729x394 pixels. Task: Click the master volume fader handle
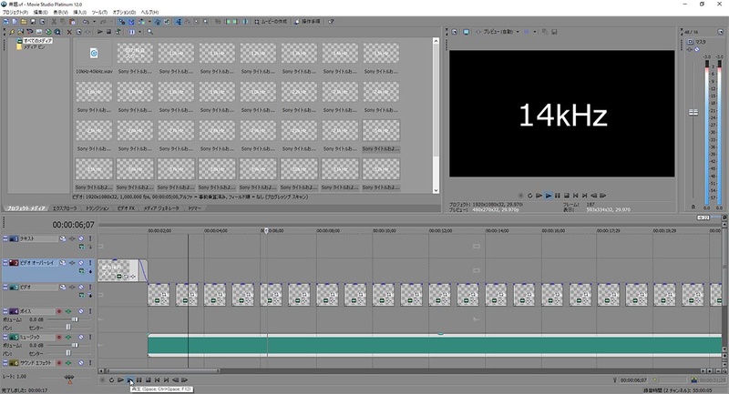coord(693,112)
